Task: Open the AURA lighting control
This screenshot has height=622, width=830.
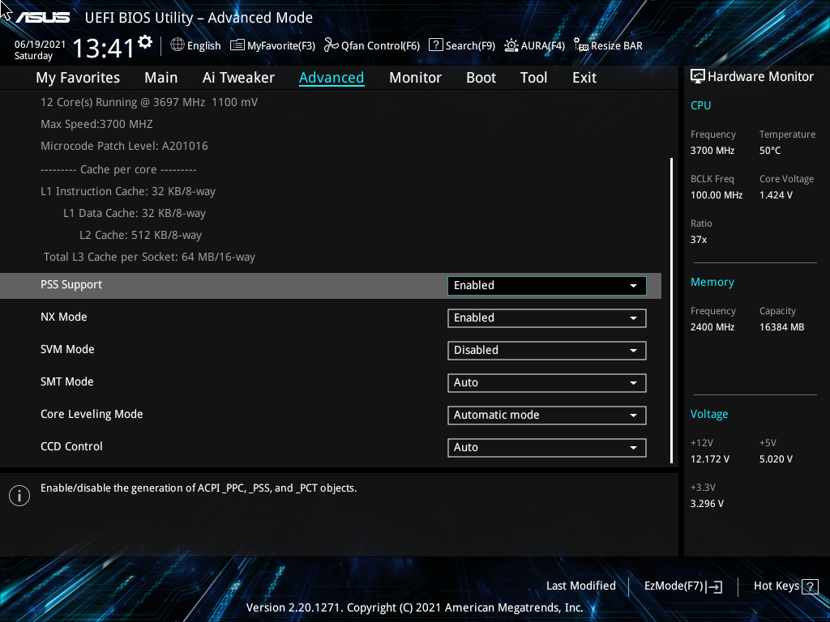Action: [534, 45]
